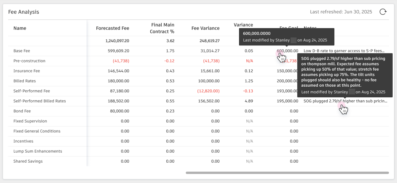The width and height of the screenshot is (397, 183).
Task: Click Self-Performed Fee forecasted value 87,180.00
Action: click(x=119, y=91)
